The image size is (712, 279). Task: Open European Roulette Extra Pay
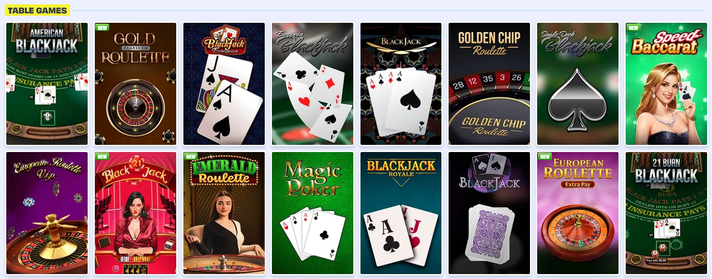tap(578, 213)
